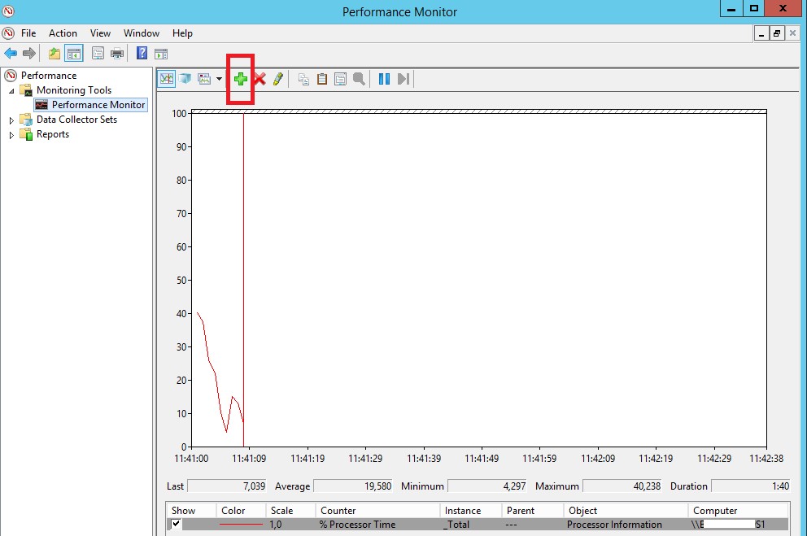Expand the Data Collector Sets node

(x=11, y=120)
